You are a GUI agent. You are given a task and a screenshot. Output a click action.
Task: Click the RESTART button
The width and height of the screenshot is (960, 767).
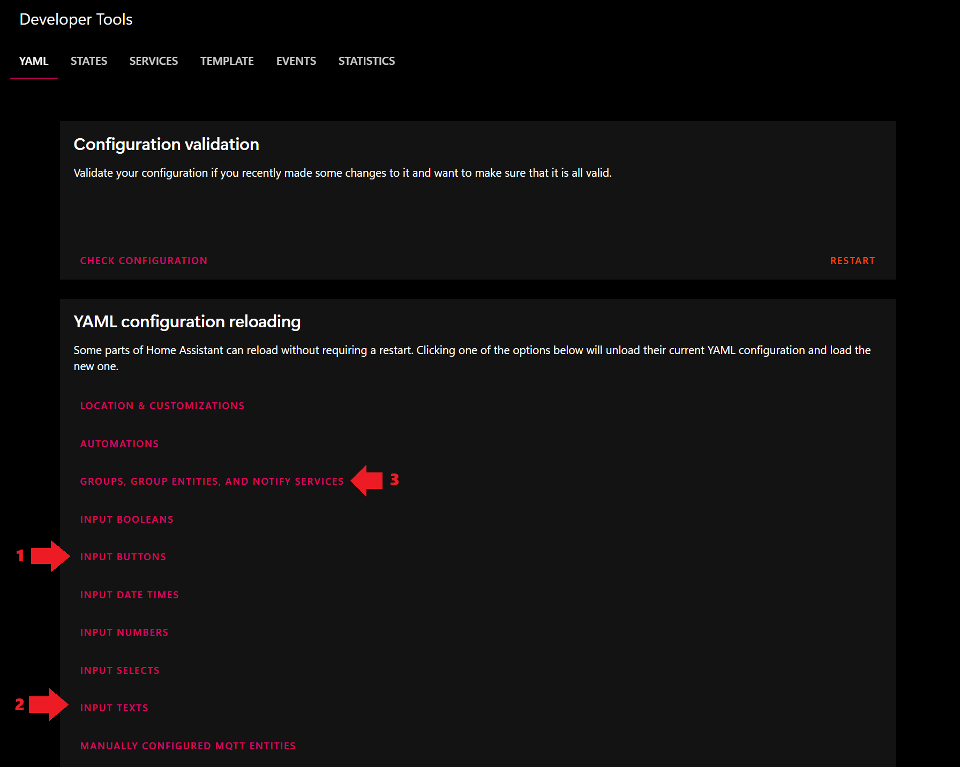852,261
